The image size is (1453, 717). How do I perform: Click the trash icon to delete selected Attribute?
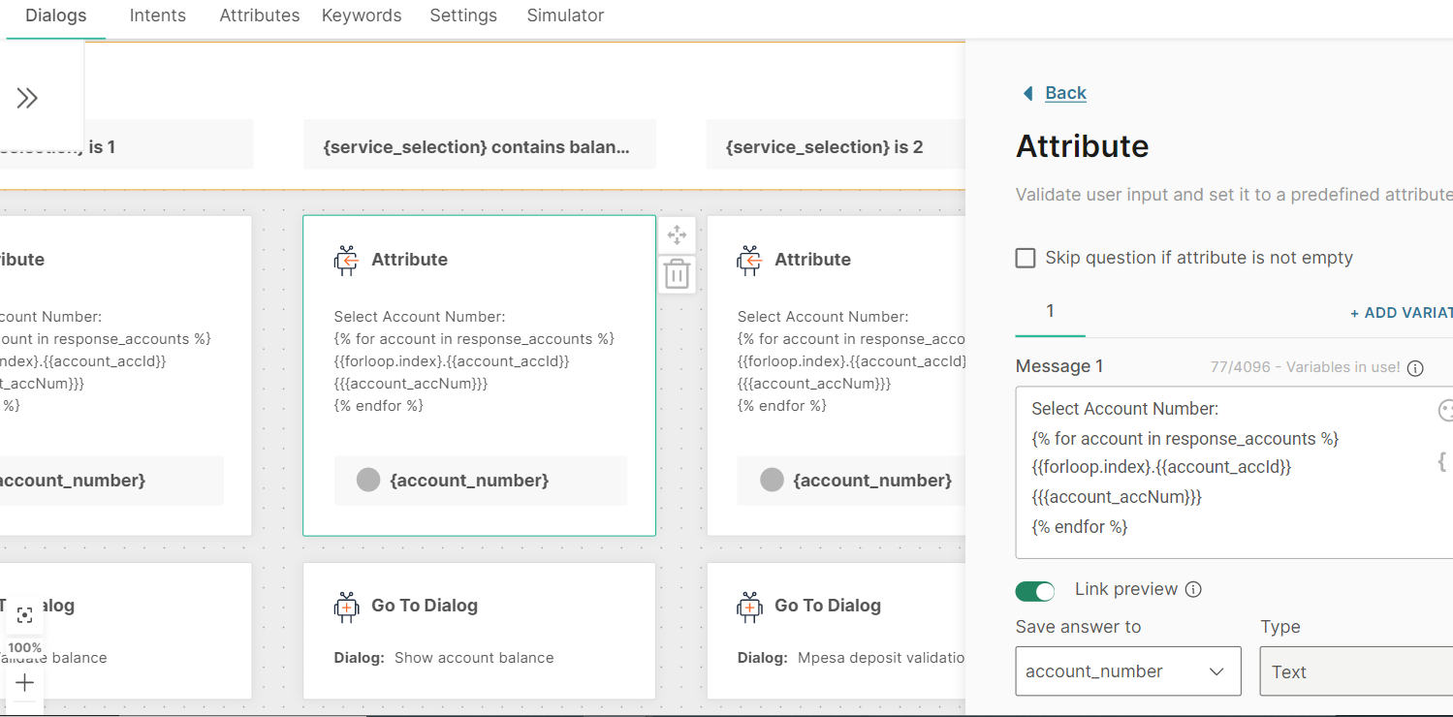677,275
